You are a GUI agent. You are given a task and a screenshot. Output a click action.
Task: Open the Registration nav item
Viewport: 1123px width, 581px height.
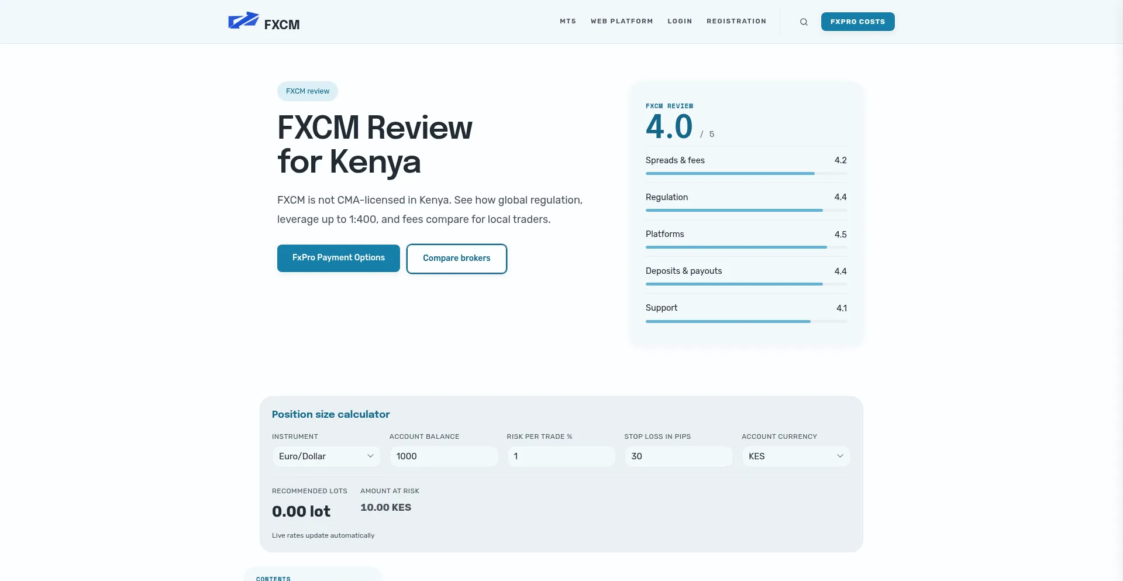(x=736, y=21)
